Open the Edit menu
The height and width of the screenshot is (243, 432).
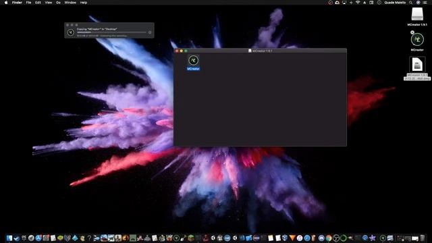pyautogui.click(x=38, y=3)
